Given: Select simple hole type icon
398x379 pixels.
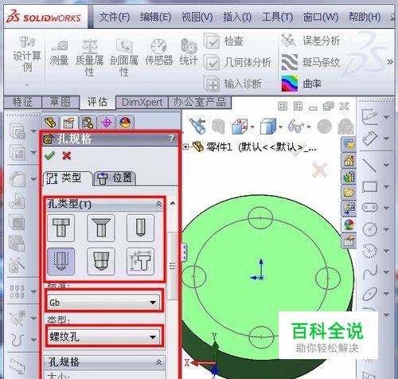Looking at the screenshot, I should point(140,228).
